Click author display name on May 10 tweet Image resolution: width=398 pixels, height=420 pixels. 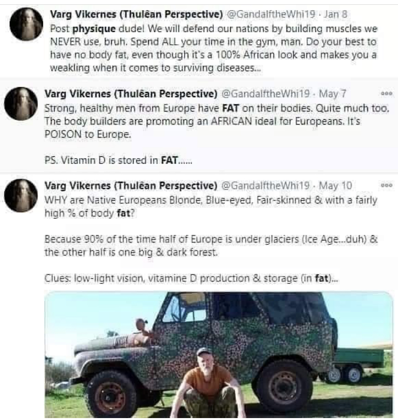[131, 185]
